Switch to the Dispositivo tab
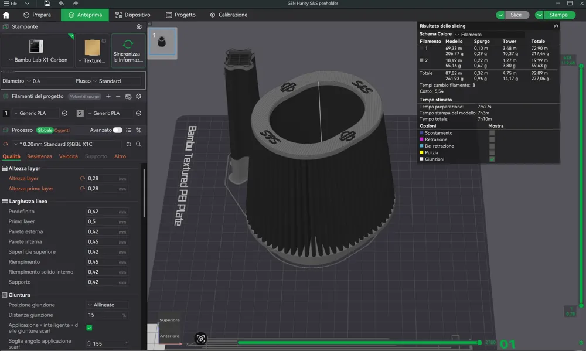This screenshot has height=351, width=586. 132,15
